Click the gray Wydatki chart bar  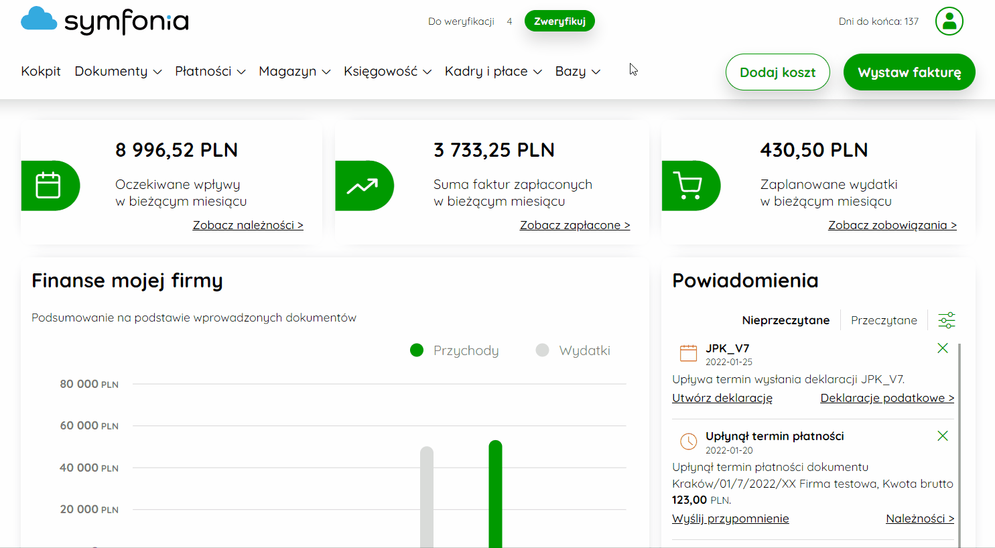pos(427,497)
